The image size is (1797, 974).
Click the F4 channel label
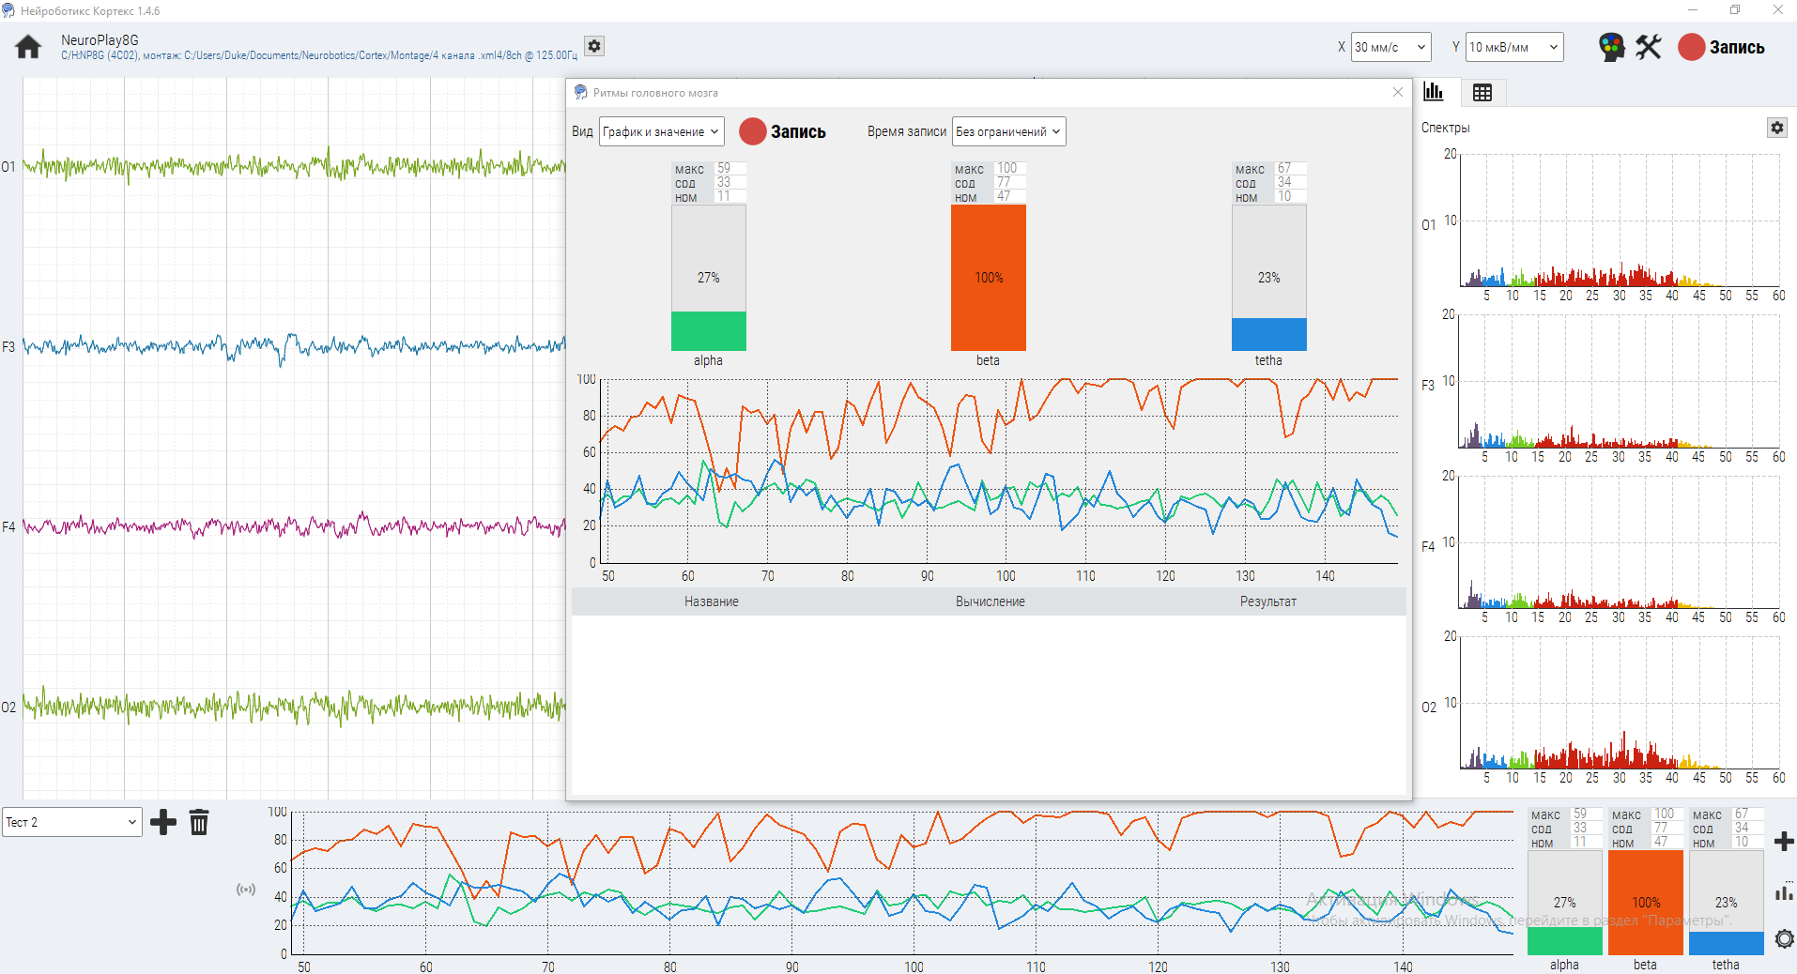(8, 527)
